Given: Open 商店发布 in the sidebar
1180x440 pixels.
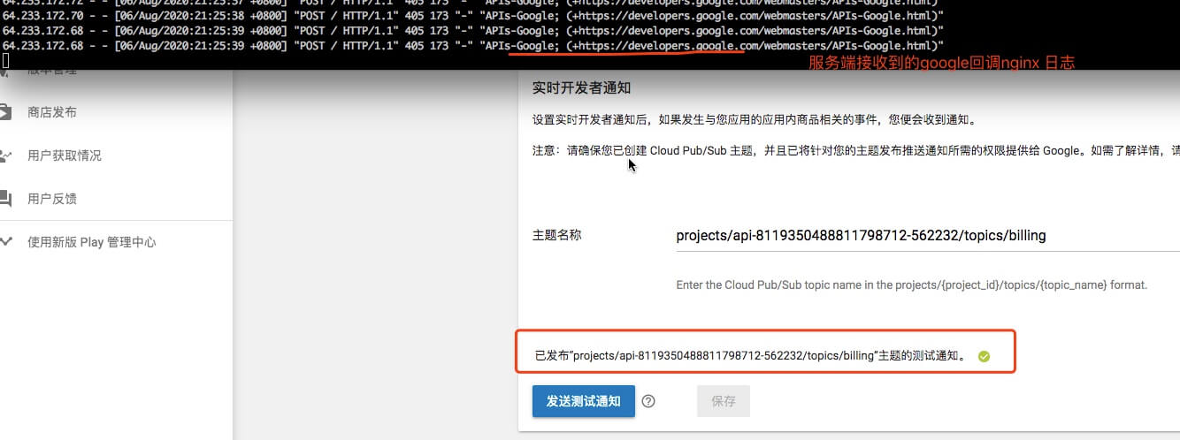Looking at the screenshot, I should (x=51, y=112).
